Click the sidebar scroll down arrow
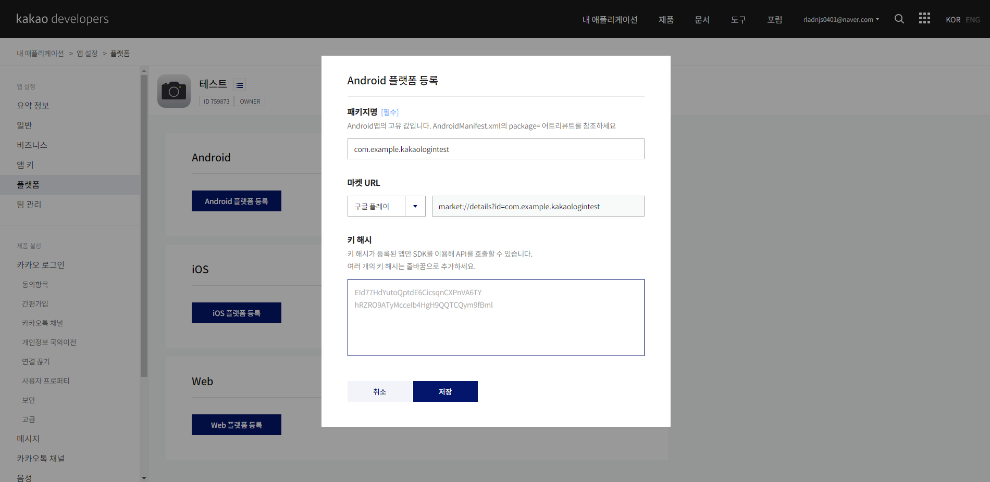The image size is (990, 482). coord(144,478)
